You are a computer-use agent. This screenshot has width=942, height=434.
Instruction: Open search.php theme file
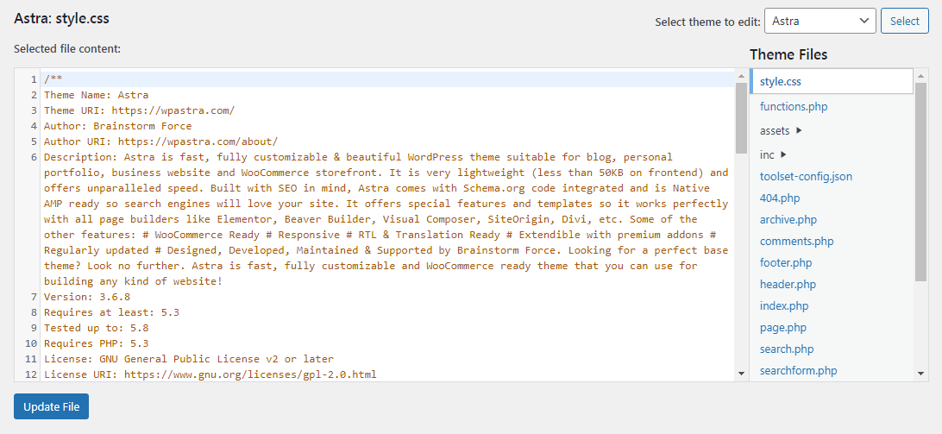coord(787,349)
